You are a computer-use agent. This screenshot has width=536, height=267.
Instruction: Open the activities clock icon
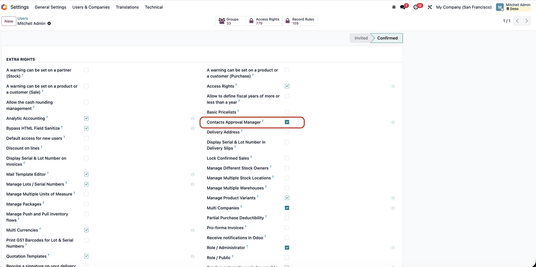pyautogui.click(x=416, y=7)
